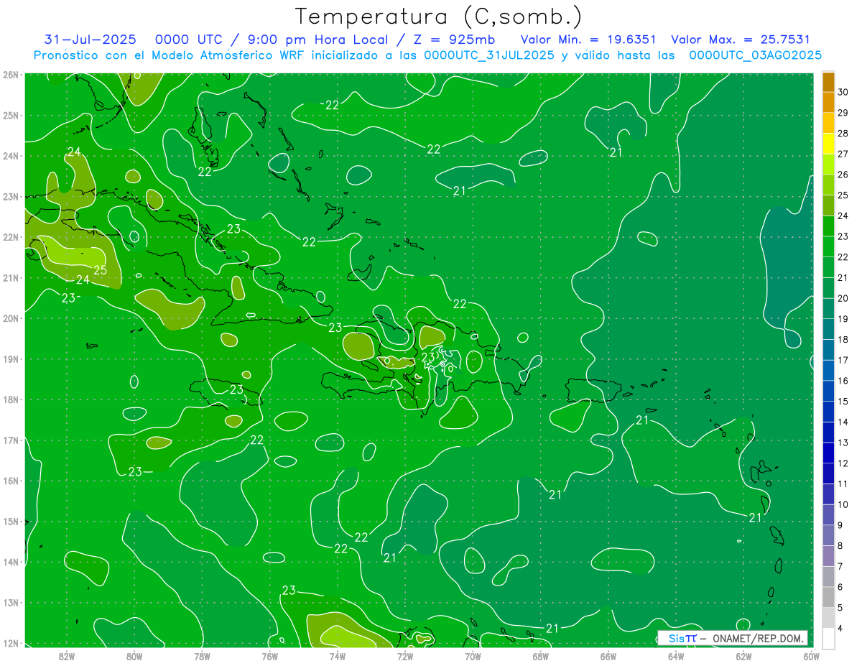Click the "72W" longitude axis label

pyautogui.click(x=405, y=656)
